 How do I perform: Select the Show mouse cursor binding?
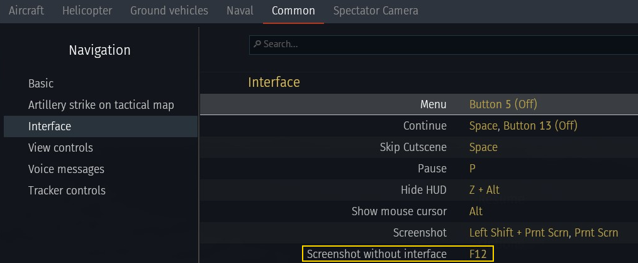476,211
